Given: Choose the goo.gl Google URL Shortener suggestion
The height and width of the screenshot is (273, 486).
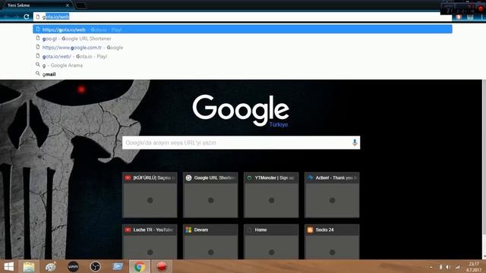Looking at the screenshot, I should [242, 39].
